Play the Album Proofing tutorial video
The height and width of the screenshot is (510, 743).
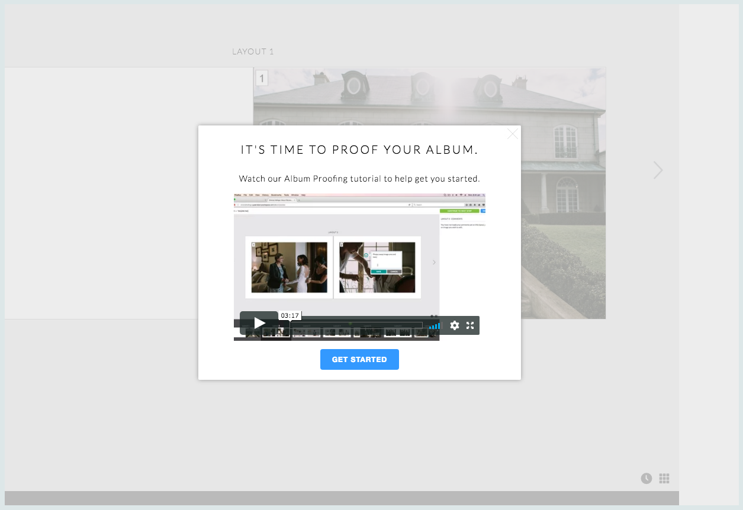pyautogui.click(x=259, y=323)
